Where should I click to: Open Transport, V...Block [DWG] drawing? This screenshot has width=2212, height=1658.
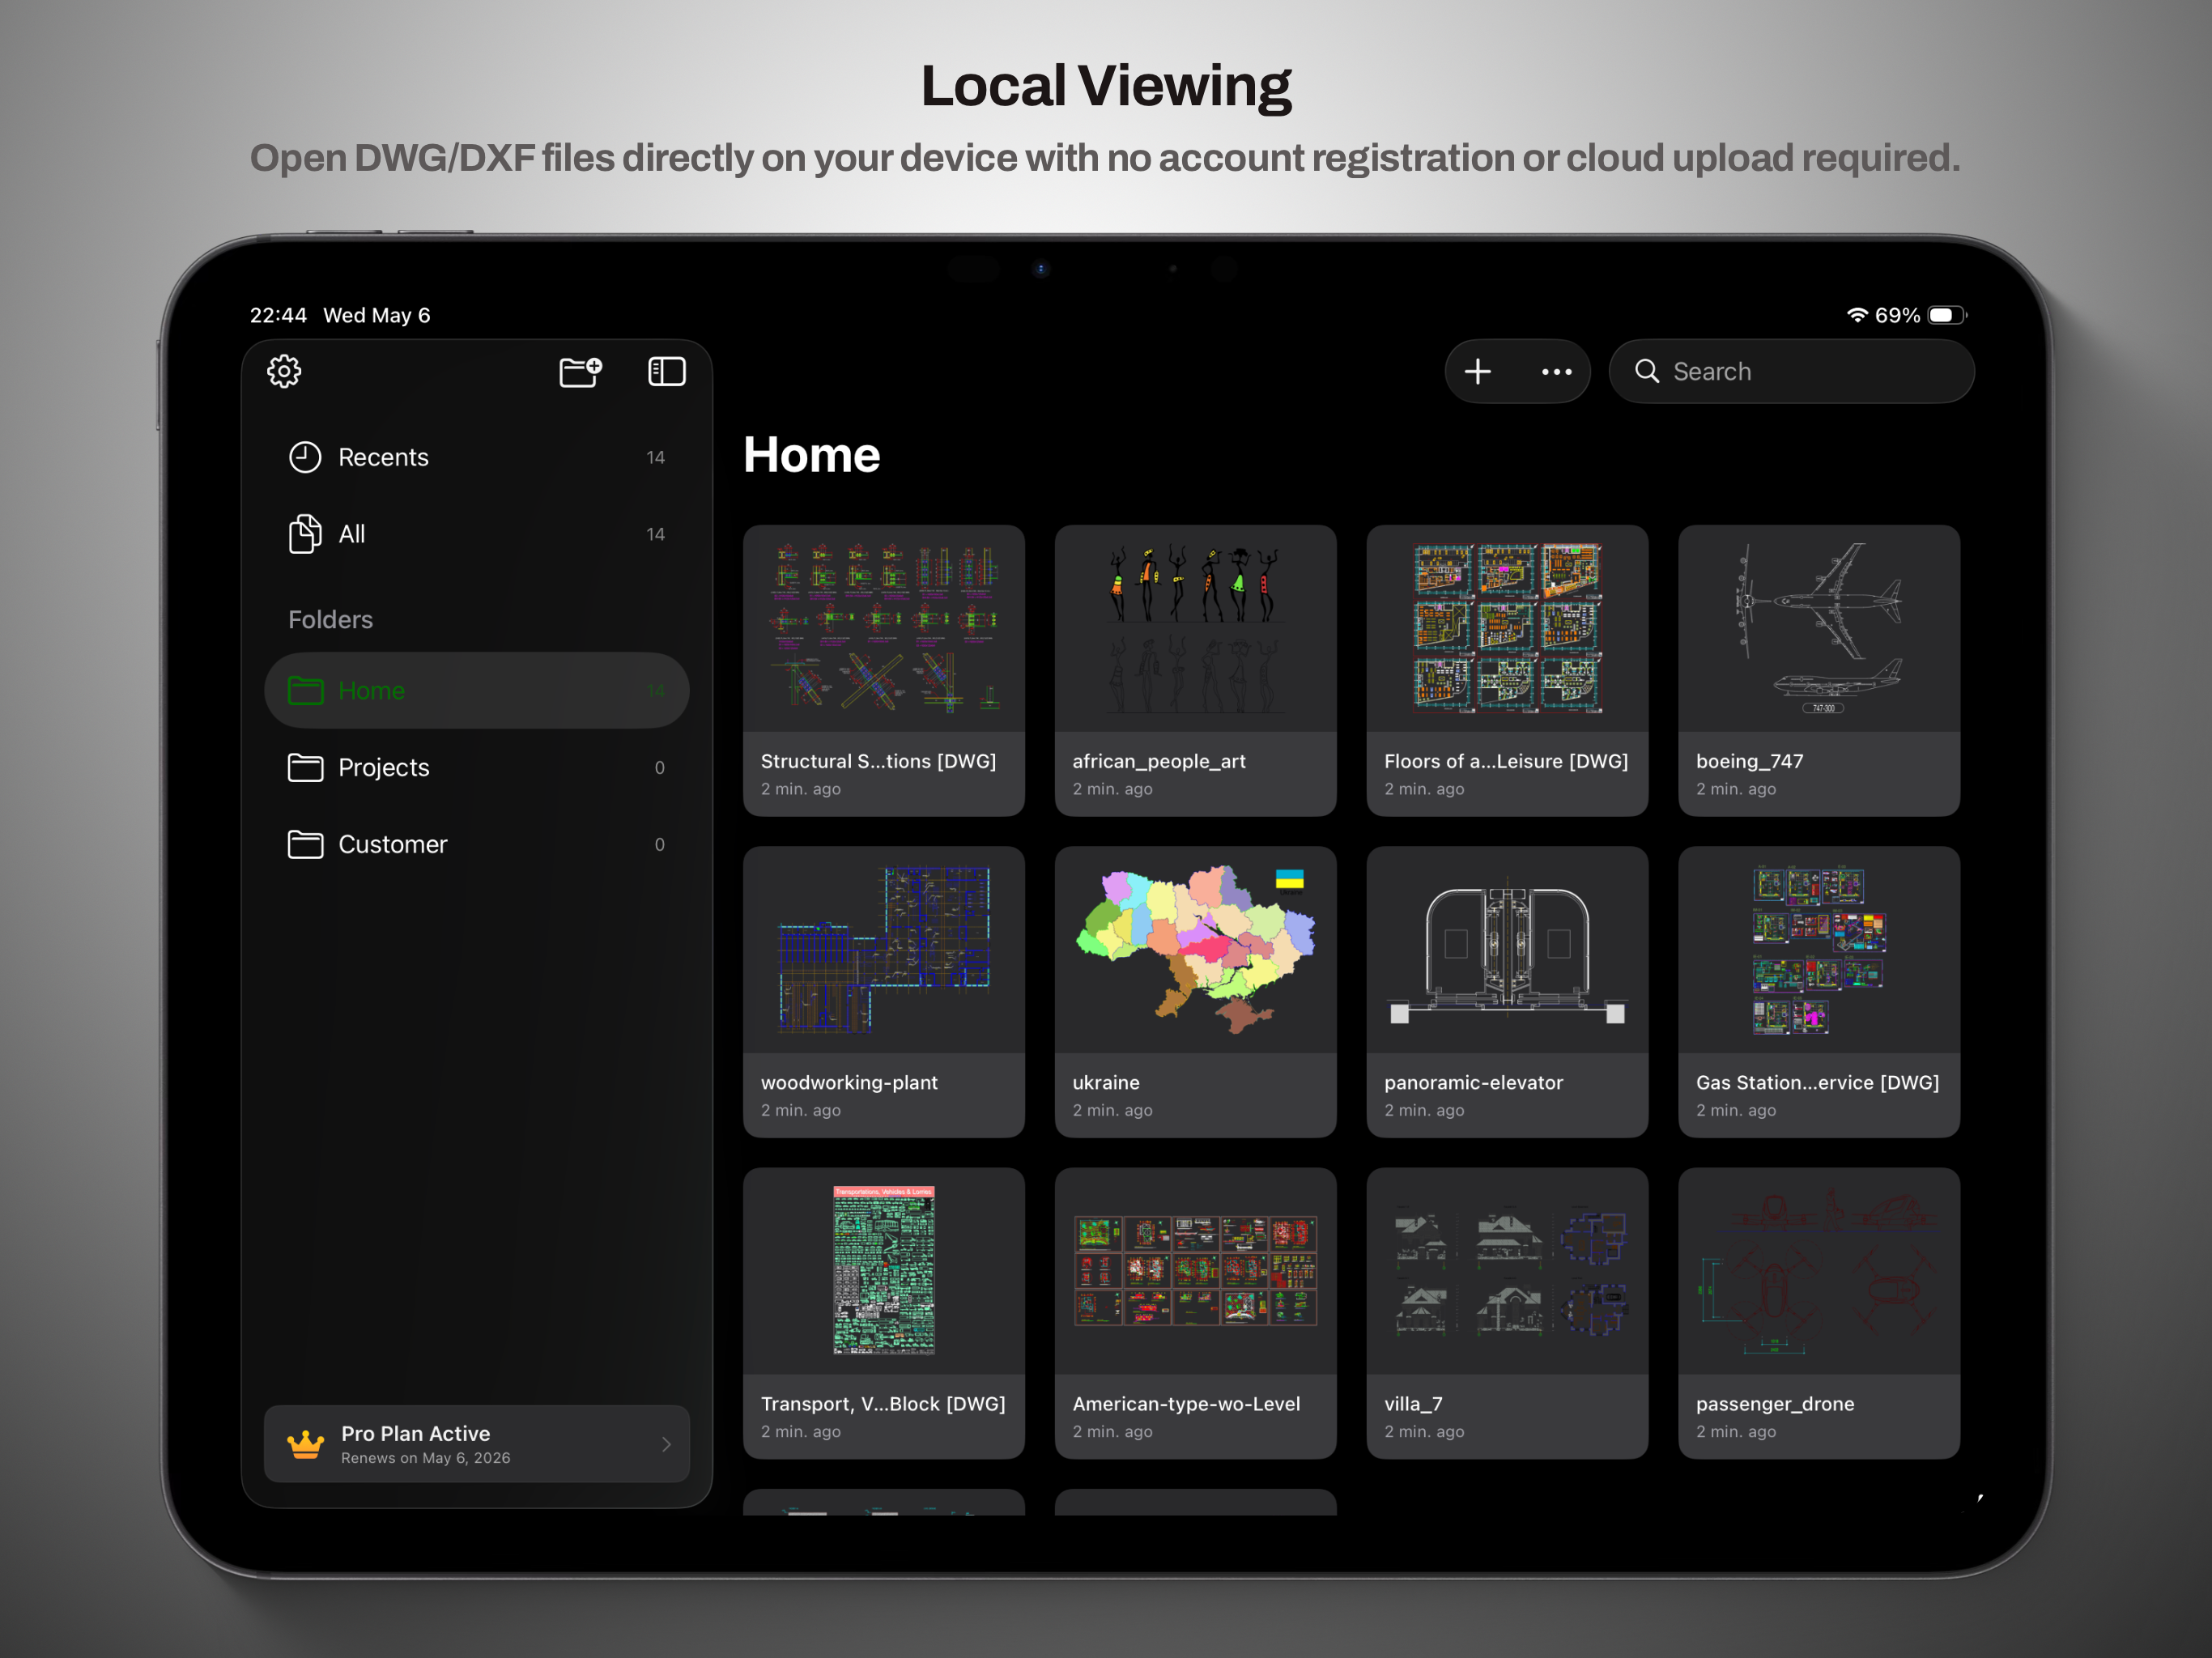point(884,1313)
